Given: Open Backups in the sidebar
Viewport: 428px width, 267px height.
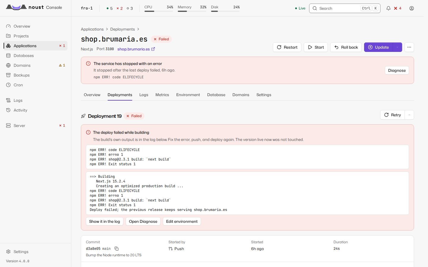Looking at the screenshot, I should tap(35, 75).
